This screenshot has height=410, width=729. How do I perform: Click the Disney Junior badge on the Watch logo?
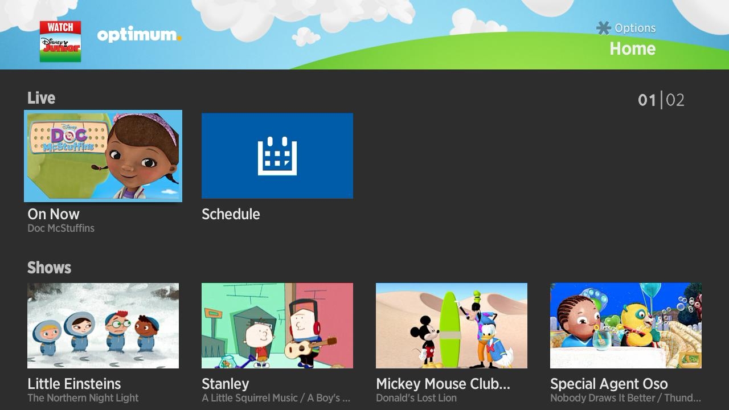click(59, 49)
